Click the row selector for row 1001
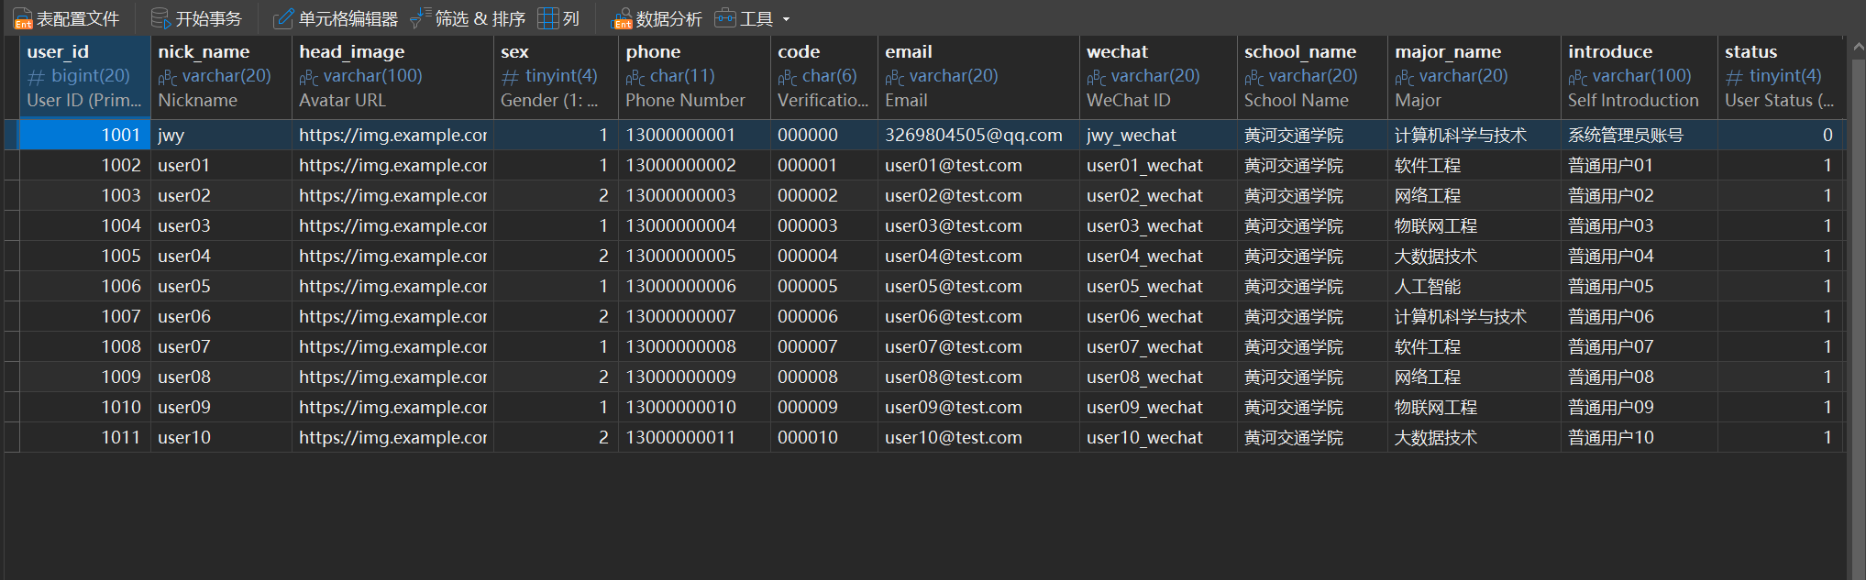 click(x=12, y=135)
